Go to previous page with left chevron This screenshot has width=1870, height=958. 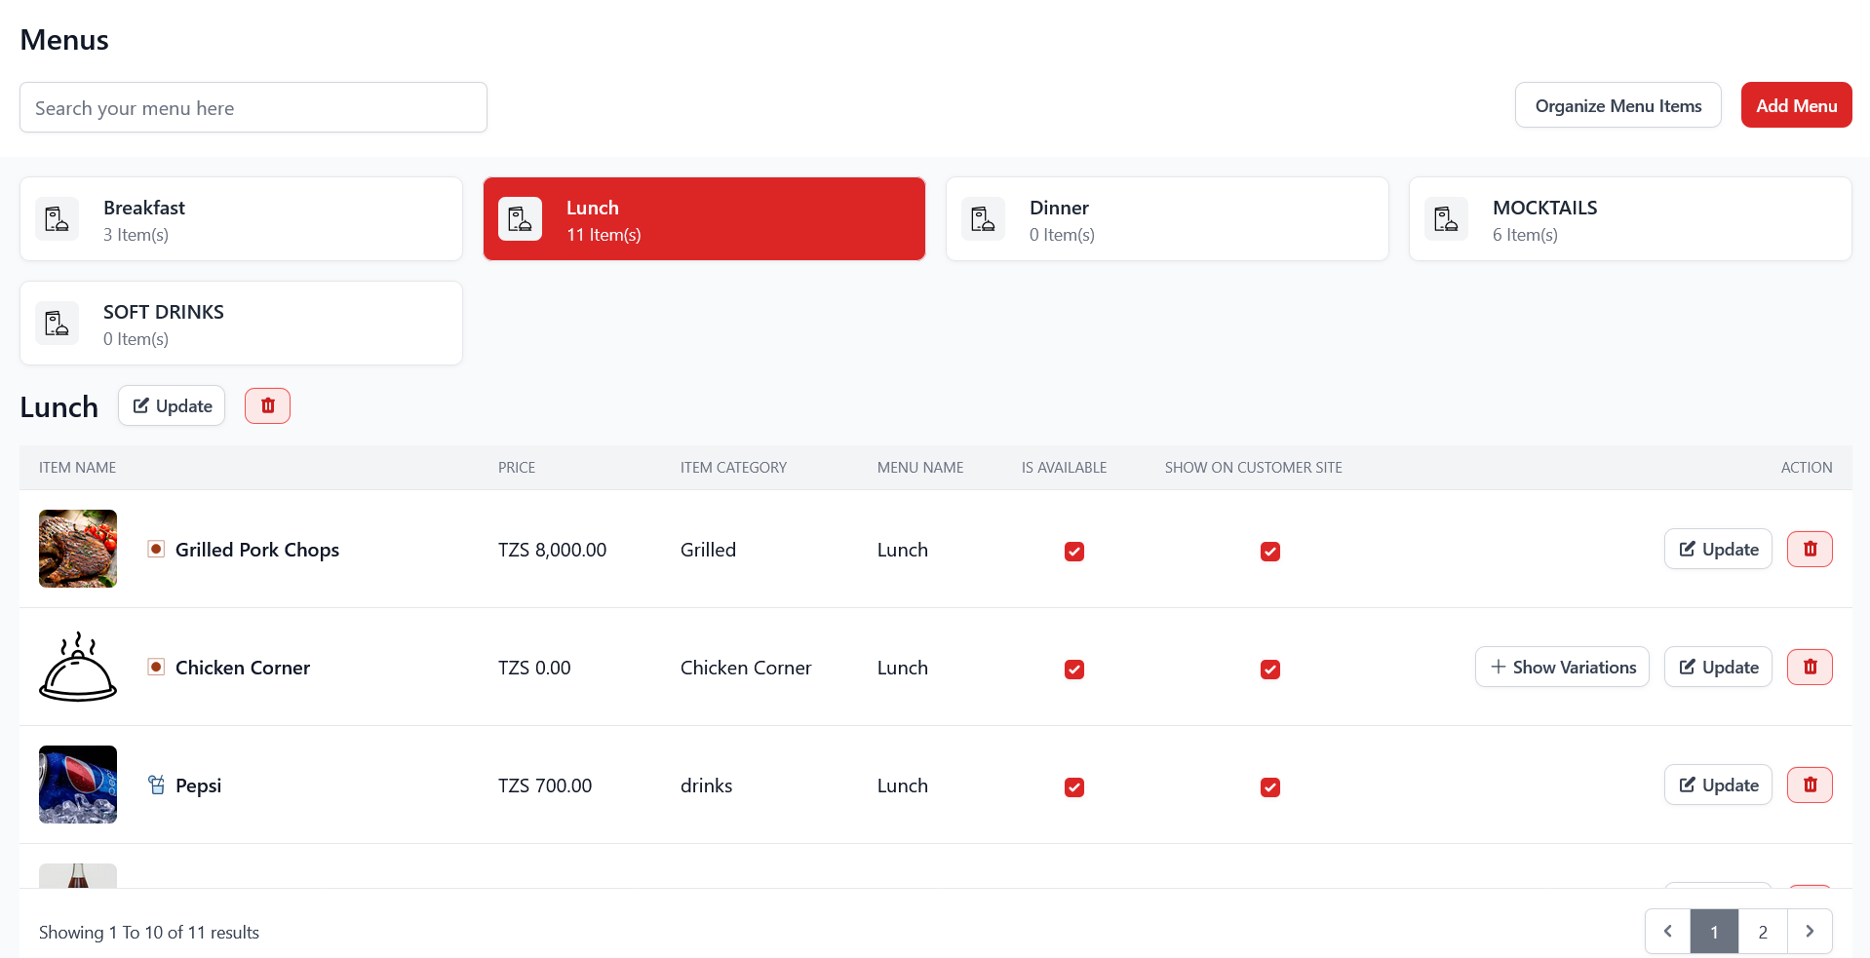(x=1667, y=932)
